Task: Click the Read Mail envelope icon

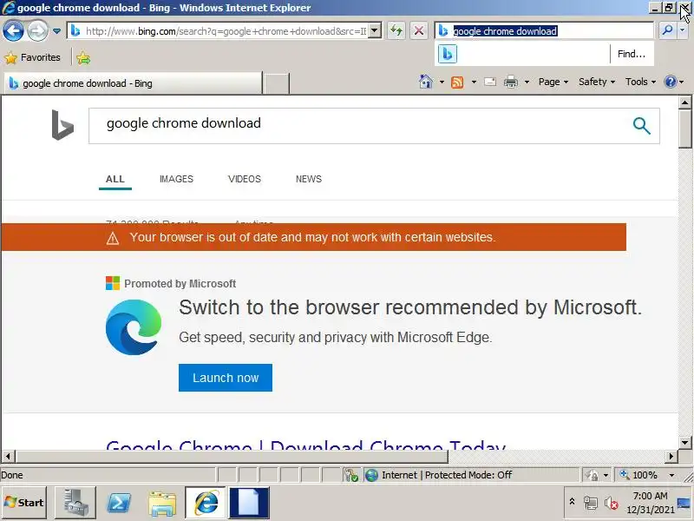Action: coord(490,82)
